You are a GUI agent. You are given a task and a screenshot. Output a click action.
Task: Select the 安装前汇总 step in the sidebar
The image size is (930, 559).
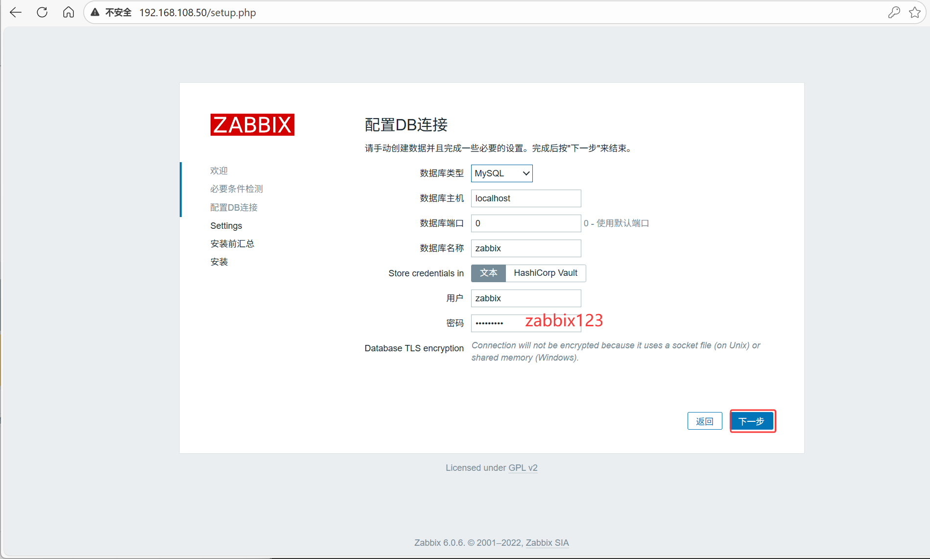click(232, 243)
